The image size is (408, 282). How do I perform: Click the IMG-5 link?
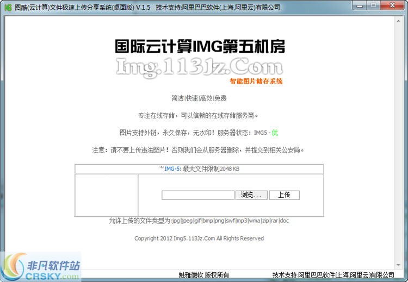click(x=172, y=168)
